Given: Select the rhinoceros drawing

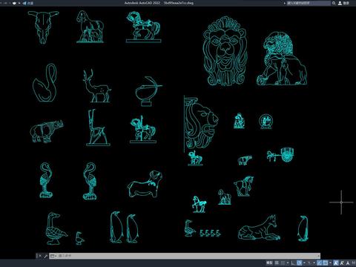Looking at the screenshot, I should click(47, 131).
